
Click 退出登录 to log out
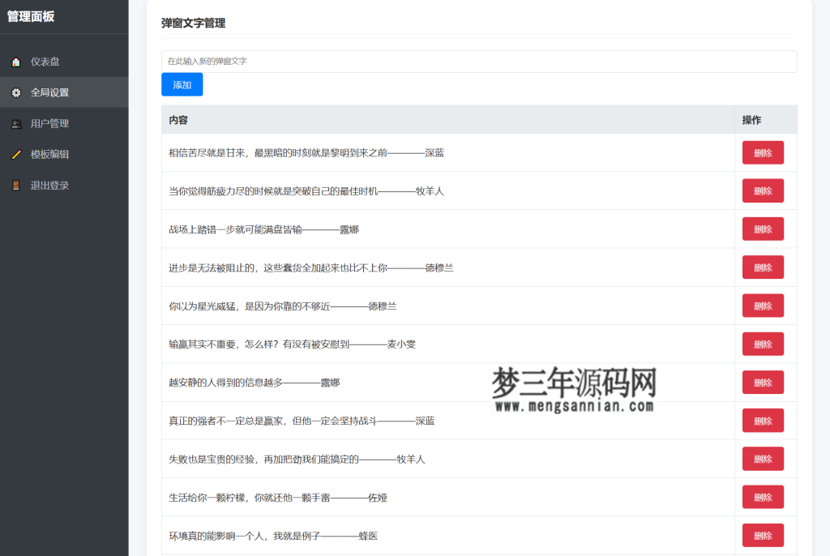tap(49, 185)
